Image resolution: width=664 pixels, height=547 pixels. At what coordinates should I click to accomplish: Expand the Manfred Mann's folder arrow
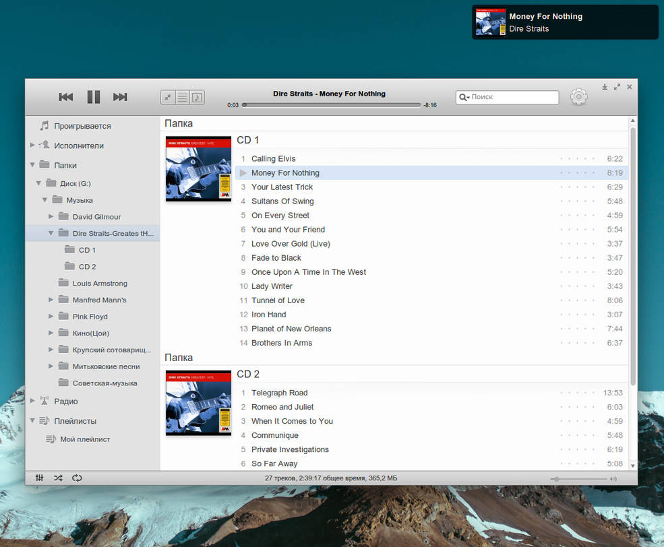coord(51,300)
